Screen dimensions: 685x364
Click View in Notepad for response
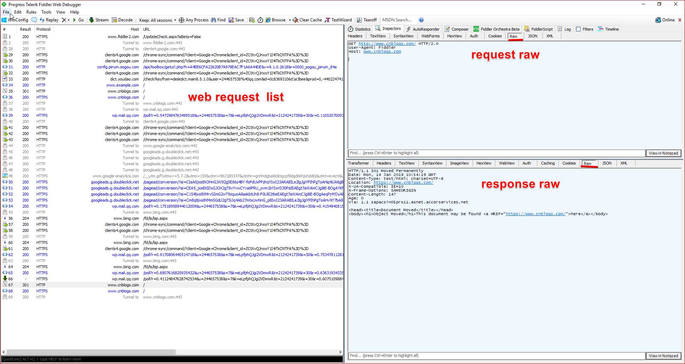[663, 356]
